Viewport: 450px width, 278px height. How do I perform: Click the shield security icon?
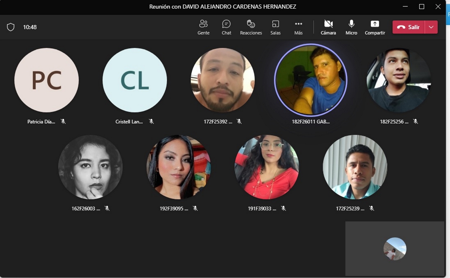tap(11, 27)
